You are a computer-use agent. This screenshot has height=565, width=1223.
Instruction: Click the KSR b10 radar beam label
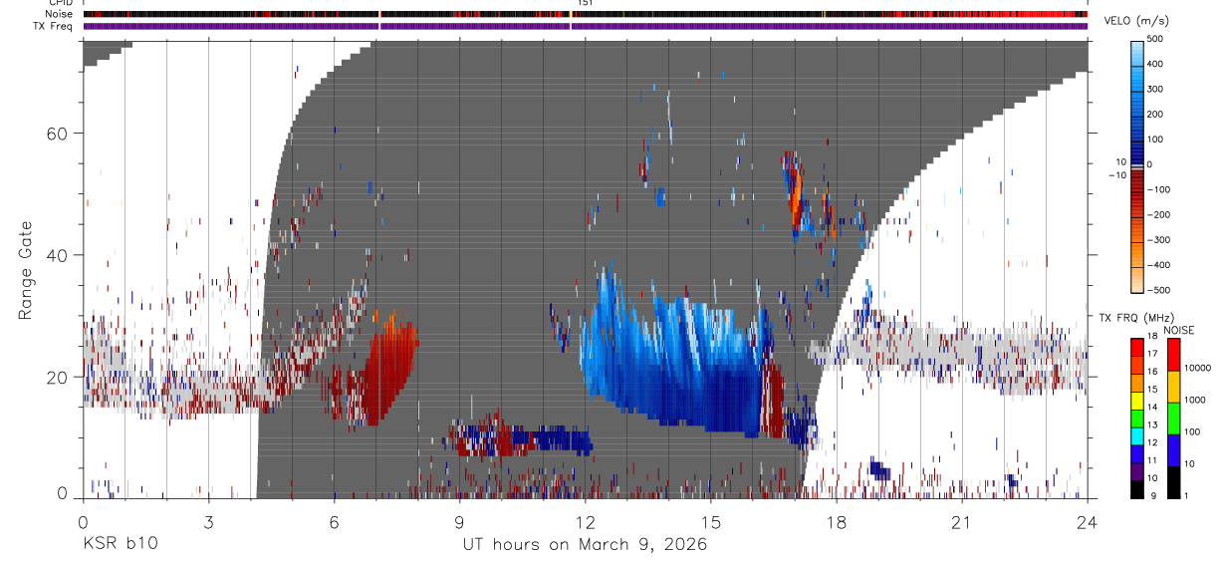120,544
